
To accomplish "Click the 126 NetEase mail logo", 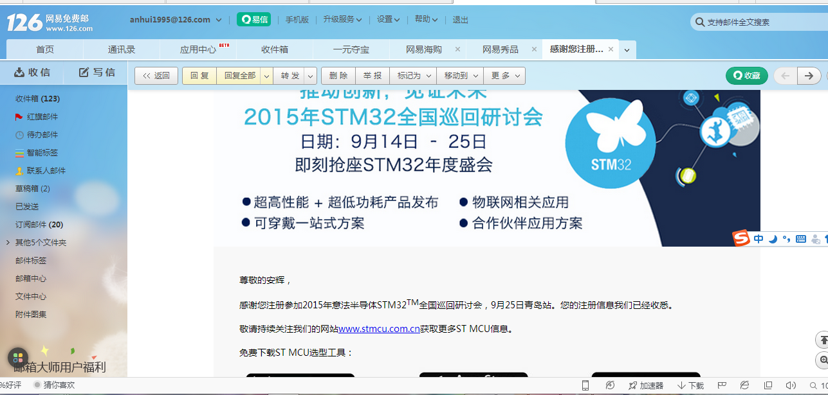I will 50,22.
